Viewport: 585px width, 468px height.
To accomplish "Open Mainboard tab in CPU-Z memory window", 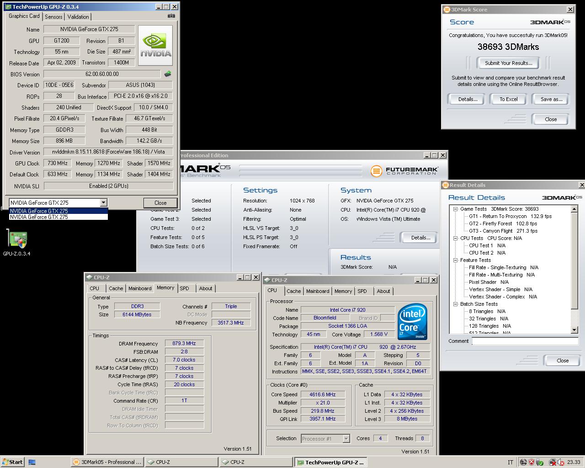I will (x=140, y=288).
